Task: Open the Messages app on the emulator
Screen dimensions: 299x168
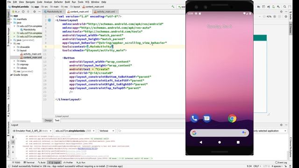Action: 206,119
